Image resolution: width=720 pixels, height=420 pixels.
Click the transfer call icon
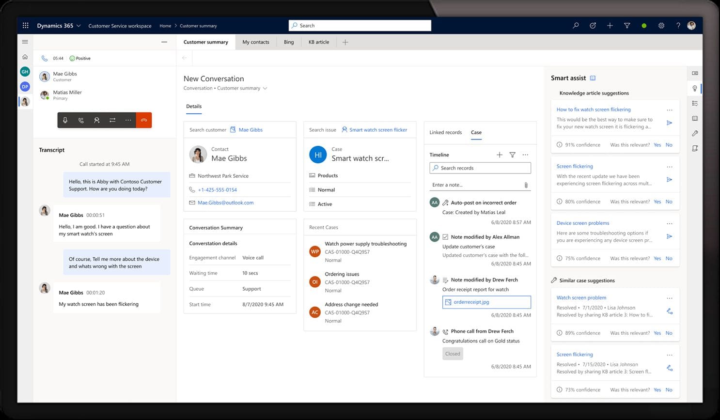click(112, 120)
